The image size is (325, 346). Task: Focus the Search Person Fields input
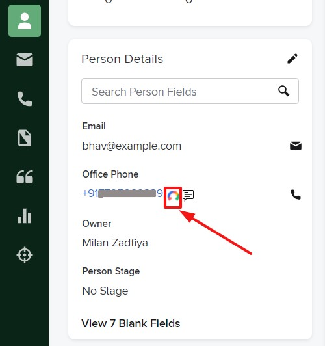tap(190, 91)
